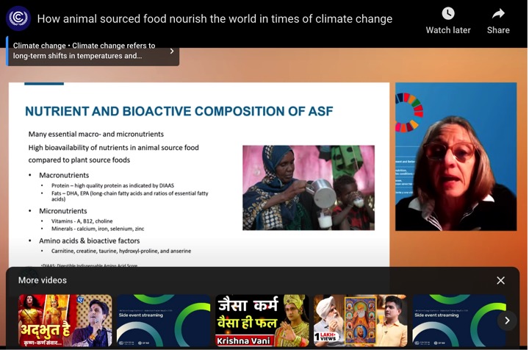The width and height of the screenshot is (529, 350).
Task: Click the Watch later clock icon
Action: click(x=448, y=14)
